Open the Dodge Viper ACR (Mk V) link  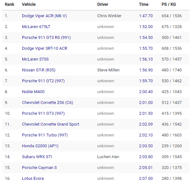coord(44,16)
